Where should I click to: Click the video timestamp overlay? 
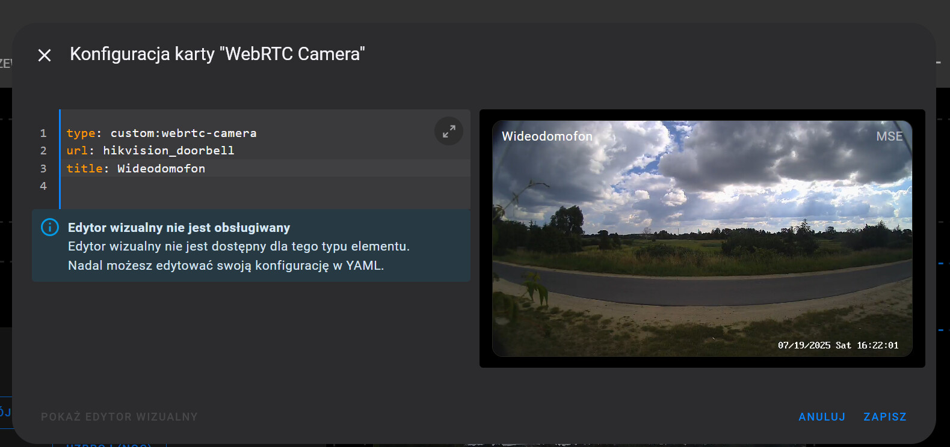point(837,345)
